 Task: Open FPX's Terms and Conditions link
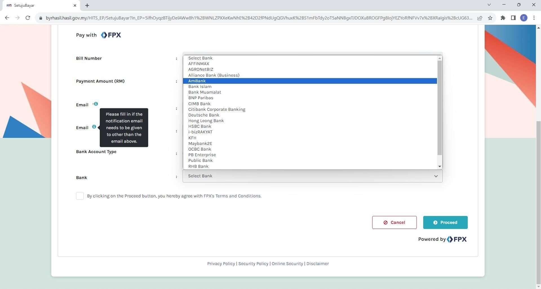tap(232, 196)
